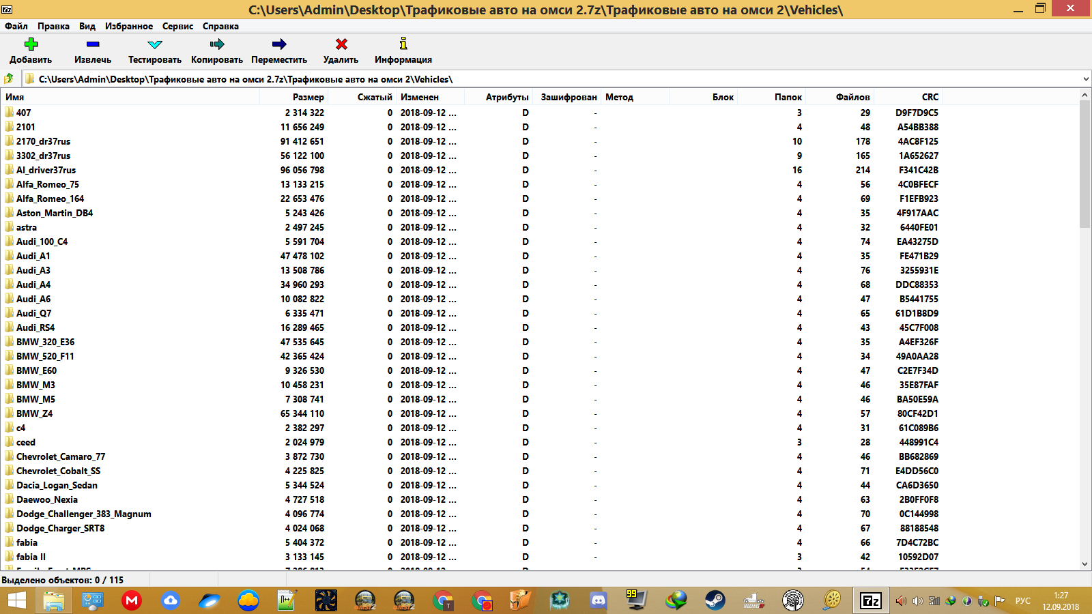Screen dimensions: 1092x614
Task: Click size value 96 056 798
Action: [302, 170]
